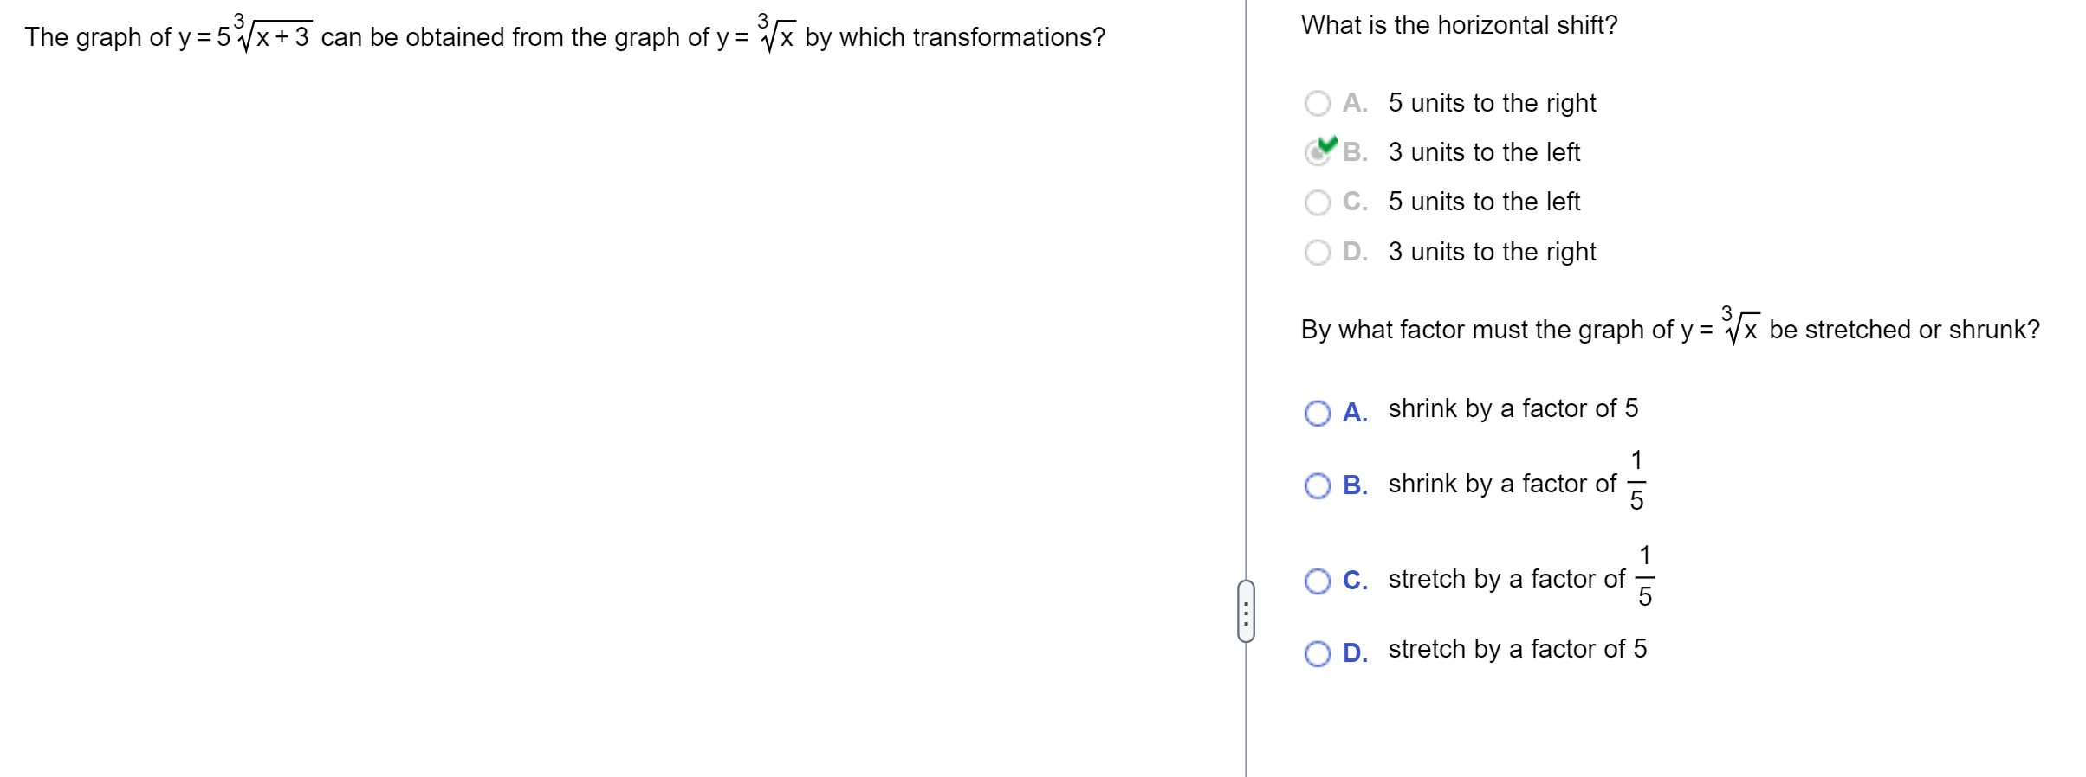Click the label '3 units to the left'

point(1484,152)
